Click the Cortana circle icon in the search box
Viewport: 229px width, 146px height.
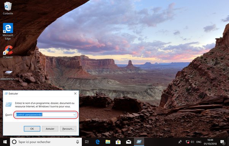(x=14, y=142)
